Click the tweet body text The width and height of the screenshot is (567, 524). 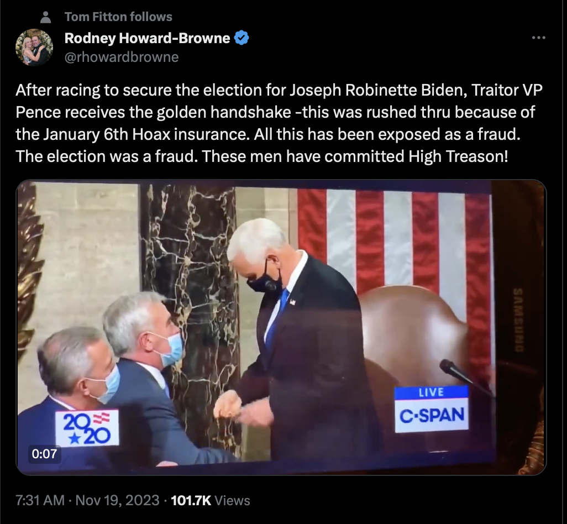click(279, 123)
